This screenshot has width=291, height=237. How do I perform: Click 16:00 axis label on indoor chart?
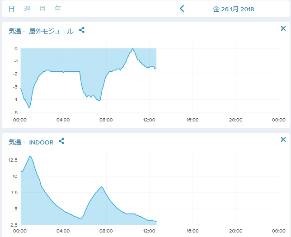point(192,230)
